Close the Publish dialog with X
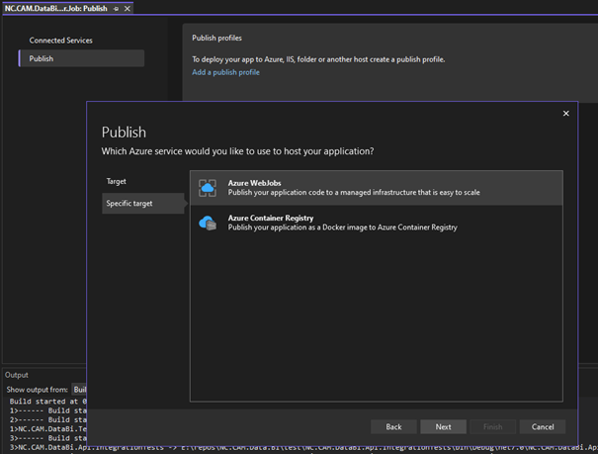Image resolution: width=598 pixels, height=454 pixels. 565,114
